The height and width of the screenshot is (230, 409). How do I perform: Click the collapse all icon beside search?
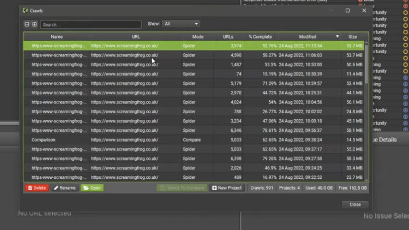click(x=27, y=24)
